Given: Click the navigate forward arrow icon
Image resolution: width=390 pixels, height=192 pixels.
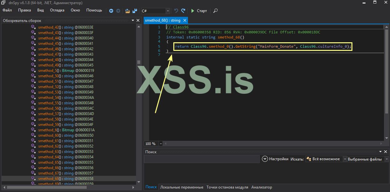Looking at the screenshot, I should point(118,11).
